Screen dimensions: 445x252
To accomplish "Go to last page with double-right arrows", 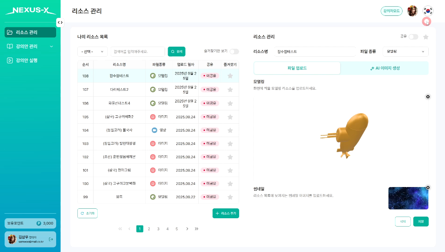I will [x=196, y=229].
